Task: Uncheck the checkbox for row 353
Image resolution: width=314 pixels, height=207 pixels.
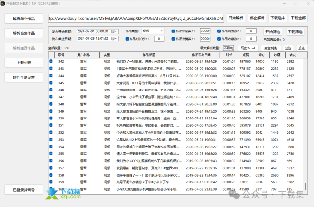Action: tap(51, 139)
